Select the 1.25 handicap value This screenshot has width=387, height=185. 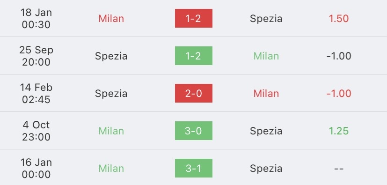click(x=339, y=131)
